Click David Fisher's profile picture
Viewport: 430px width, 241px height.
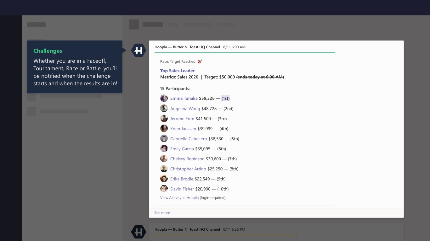164,189
